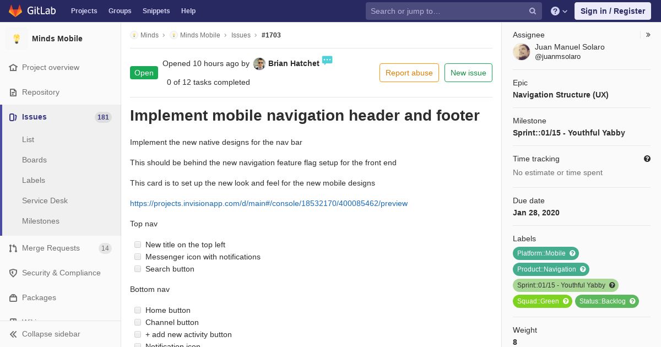Click the GitLab fox logo
The image size is (661, 347).
click(15, 11)
